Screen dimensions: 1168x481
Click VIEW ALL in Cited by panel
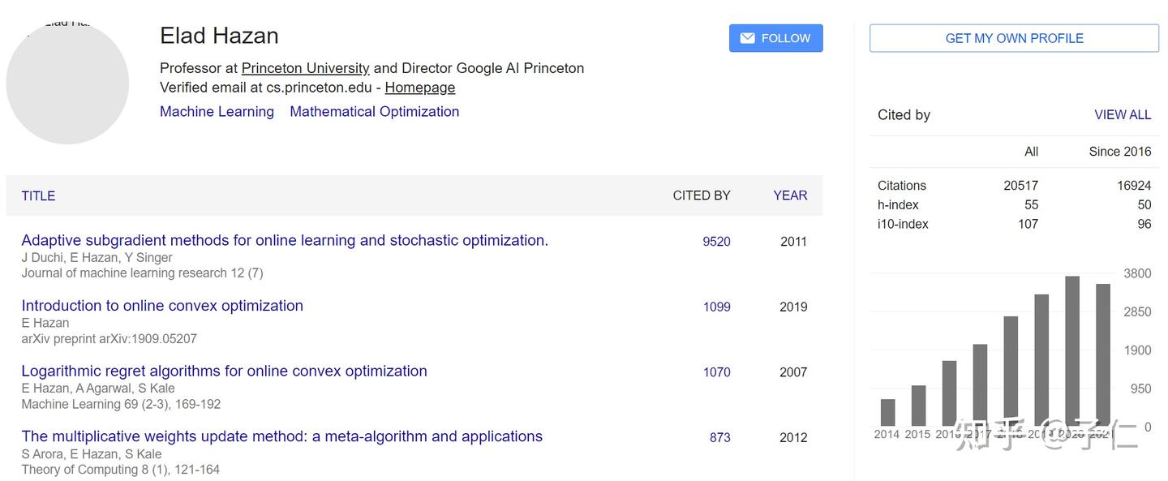1122,115
